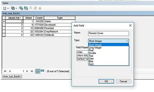Image resolution: width=154 pixels, height=92 pixels.
Task: Click the Count column header
Action: pyautogui.click(x=39, y=18)
